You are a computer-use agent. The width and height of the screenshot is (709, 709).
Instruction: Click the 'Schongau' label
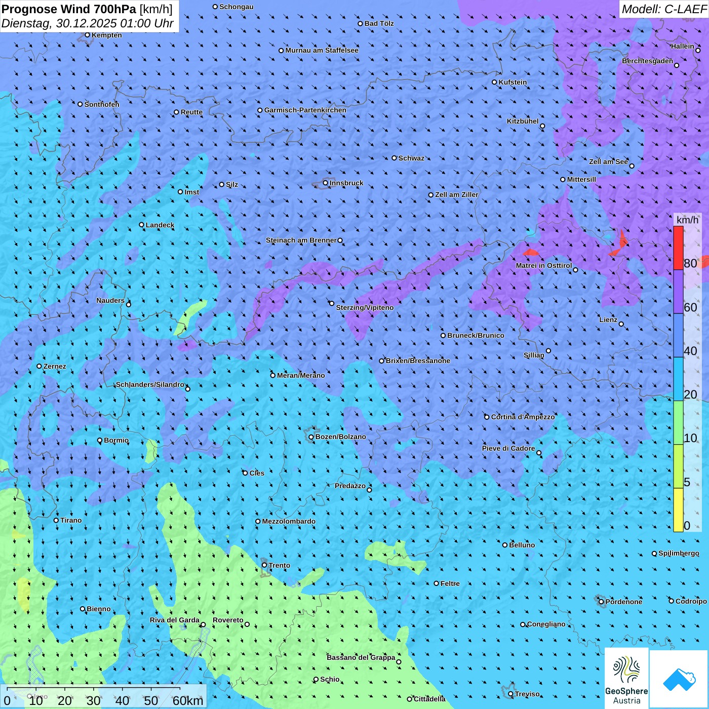(237, 7)
